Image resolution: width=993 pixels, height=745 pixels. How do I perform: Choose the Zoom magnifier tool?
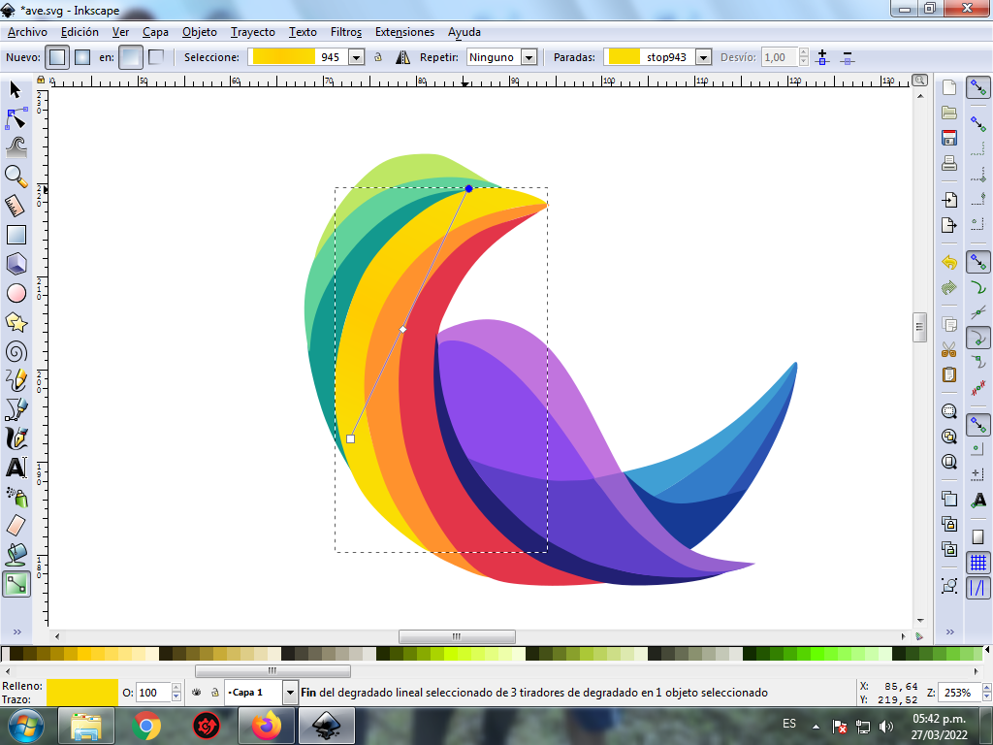(16, 176)
